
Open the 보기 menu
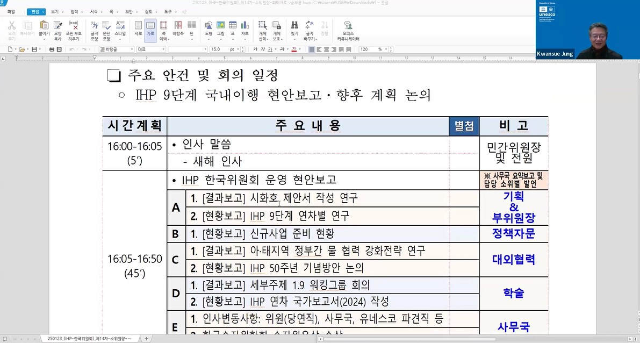pos(57,12)
